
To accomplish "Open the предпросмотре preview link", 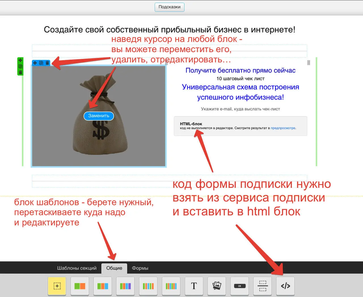I will pyautogui.click(x=283, y=128).
